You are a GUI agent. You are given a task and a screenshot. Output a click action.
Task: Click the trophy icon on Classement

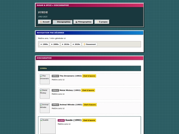click(x=84, y=44)
